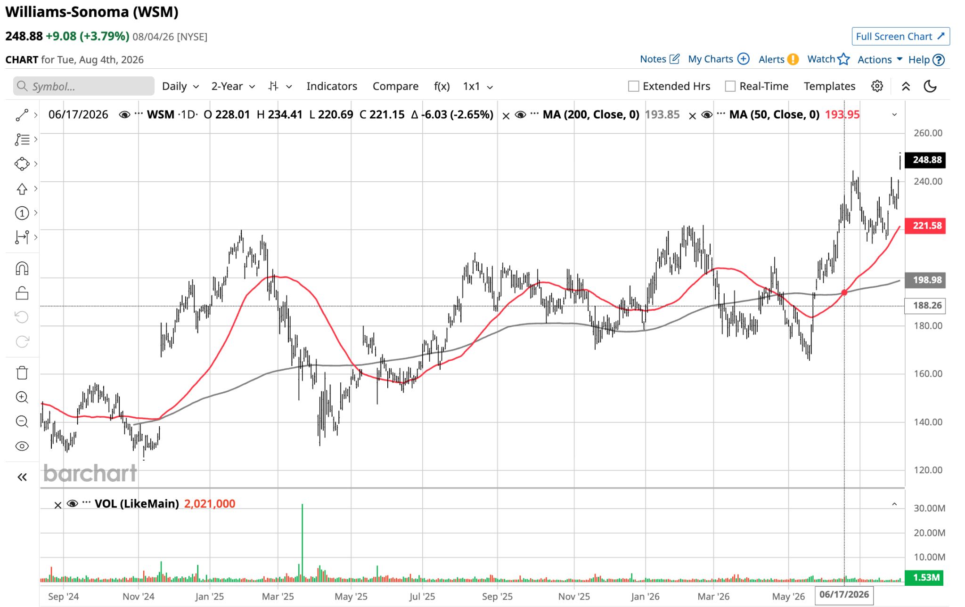Open MA 50 more options
The height and width of the screenshot is (607, 965).
721,113
